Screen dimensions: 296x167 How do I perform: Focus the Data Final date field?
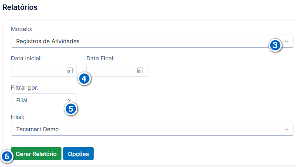(x=117, y=70)
